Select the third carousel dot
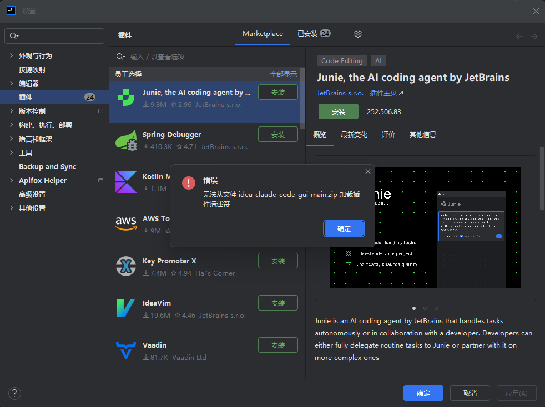Image resolution: width=545 pixels, height=407 pixels. pos(436,308)
